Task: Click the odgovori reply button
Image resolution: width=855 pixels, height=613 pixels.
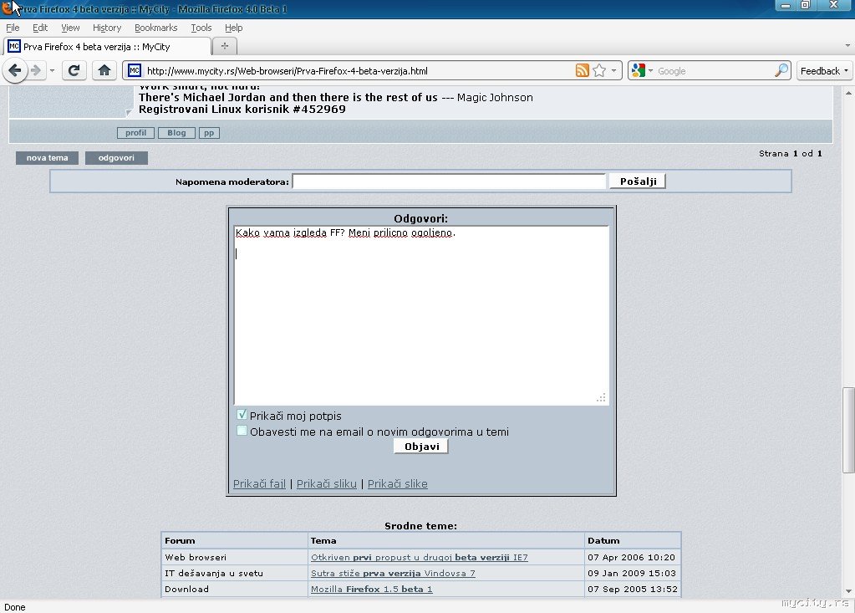Action: [x=116, y=157]
